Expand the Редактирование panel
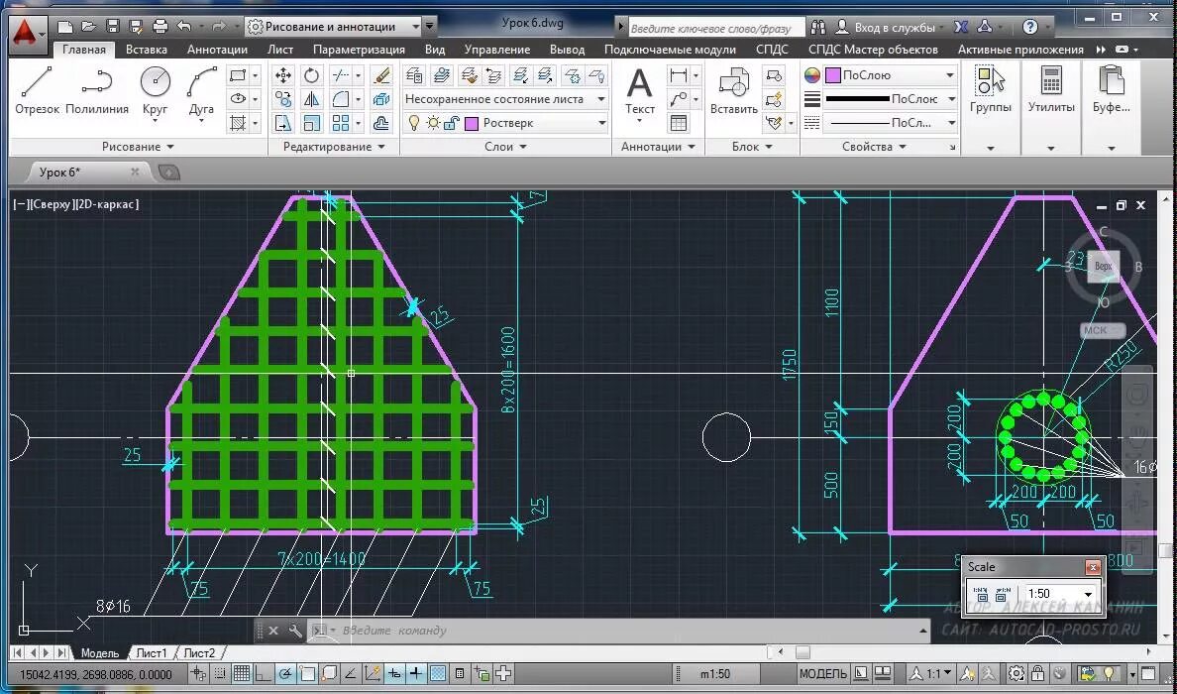 click(334, 147)
